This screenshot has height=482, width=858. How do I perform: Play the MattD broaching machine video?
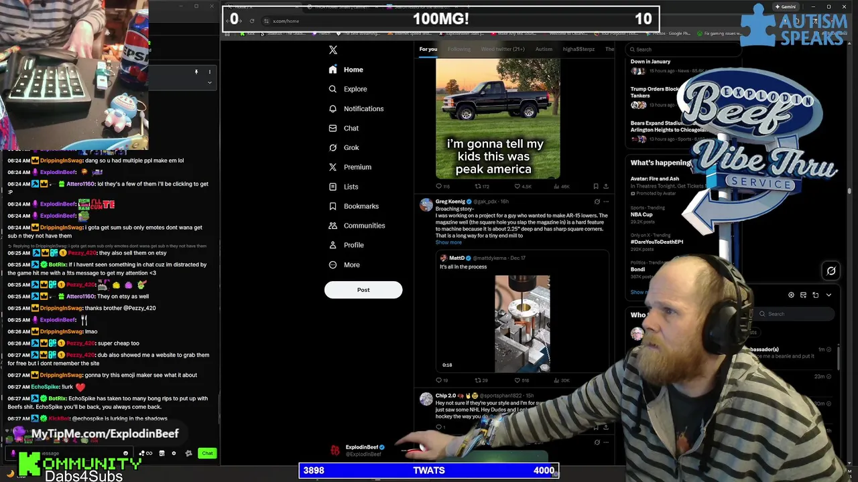[x=522, y=323]
